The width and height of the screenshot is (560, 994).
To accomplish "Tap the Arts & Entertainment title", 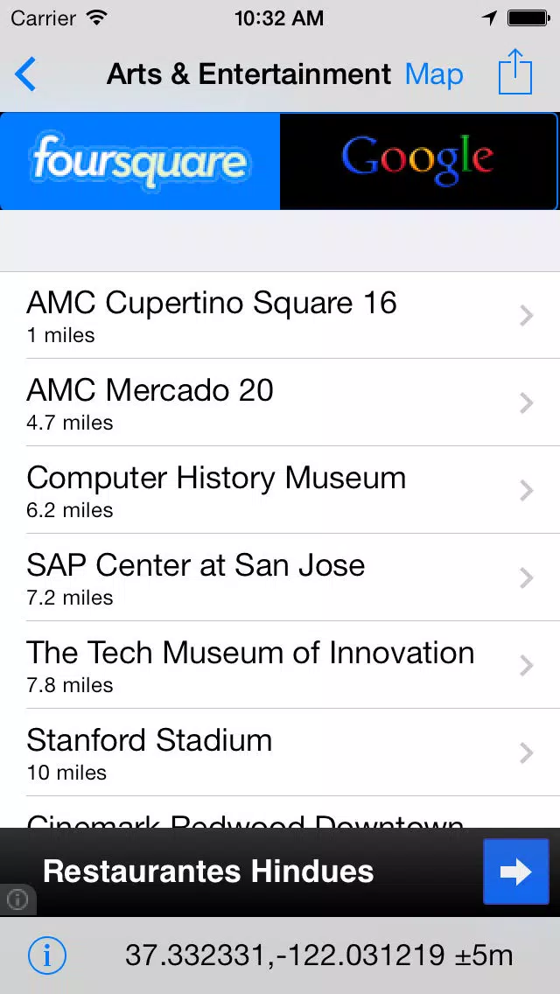I will [248, 74].
